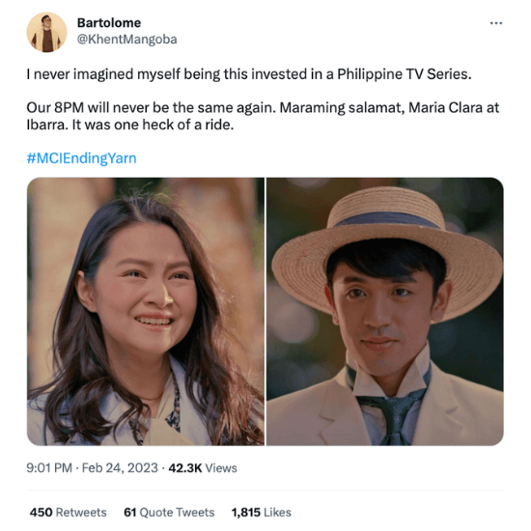Open the 61 Quote Tweets list

point(169,512)
